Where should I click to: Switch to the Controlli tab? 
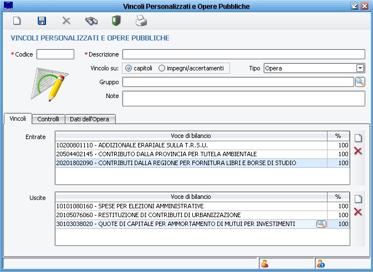click(48, 119)
